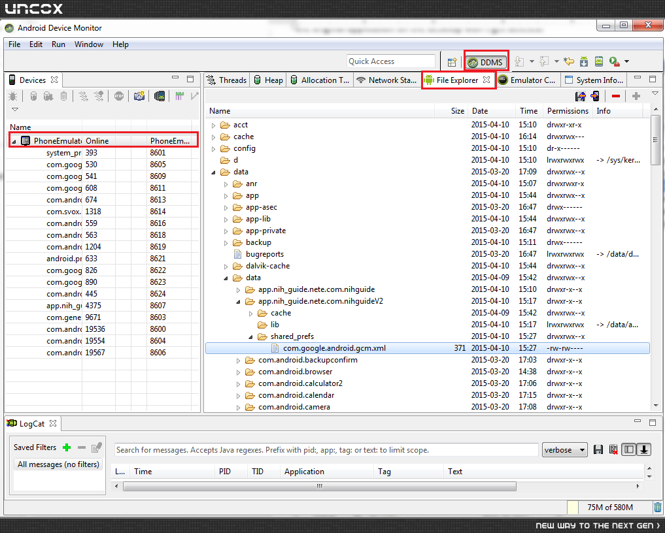665x533 pixels.
Task: Switch to the Network Statistics tab
Action: (x=387, y=80)
